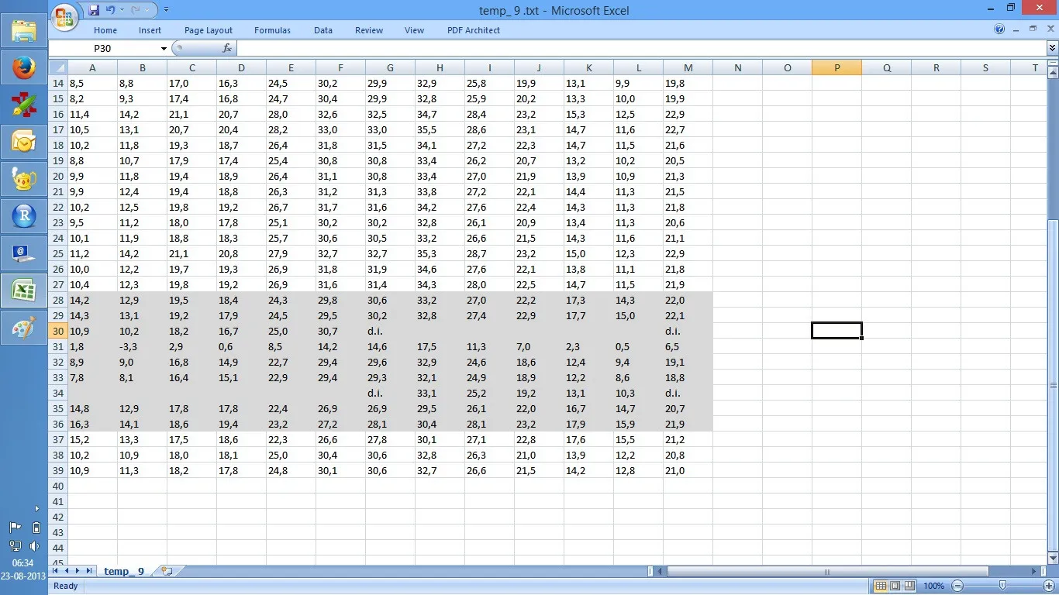Go to first sheet navigation arrow
Screen dimensions: 1059x595
(x=55, y=571)
